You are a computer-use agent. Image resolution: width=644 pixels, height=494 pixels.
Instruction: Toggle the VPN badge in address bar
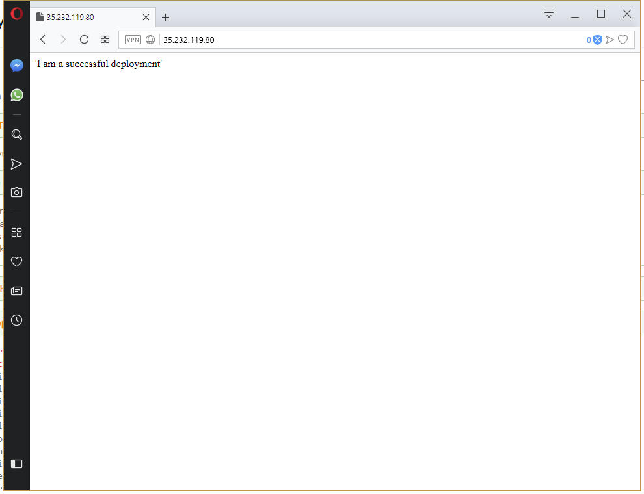[x=133, y=40]
